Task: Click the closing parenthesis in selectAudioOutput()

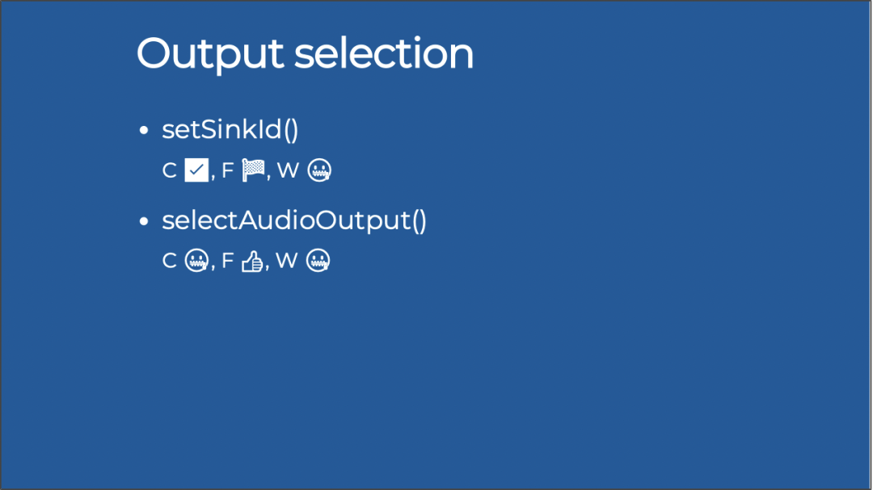Action: [423, 221]
